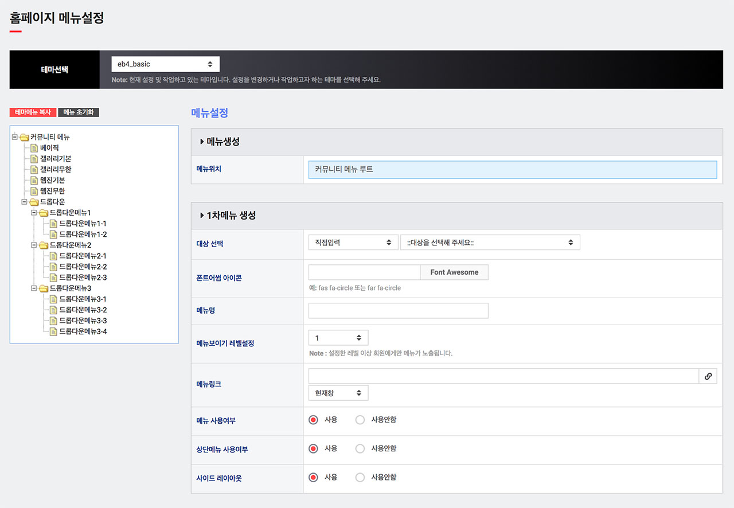
Task: Click the folder icon next to 드롭다운
Action: (34, 202)
